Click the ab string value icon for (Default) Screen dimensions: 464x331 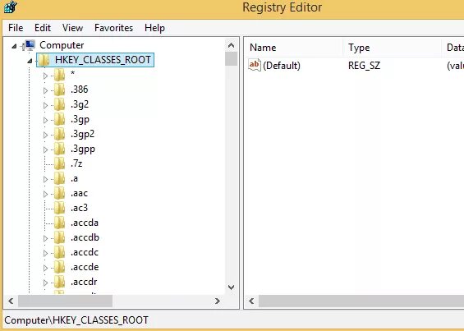point(255,65)
